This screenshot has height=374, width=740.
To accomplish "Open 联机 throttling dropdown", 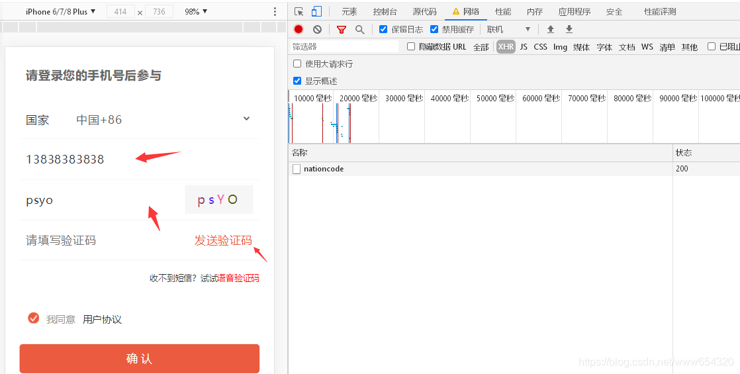I will click(x=509, y=29).
